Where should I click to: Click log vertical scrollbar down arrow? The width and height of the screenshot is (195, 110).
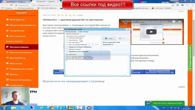tap(128, 72)
